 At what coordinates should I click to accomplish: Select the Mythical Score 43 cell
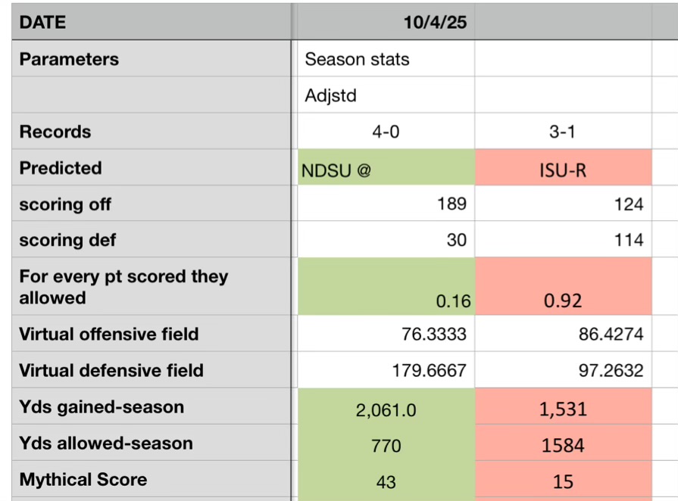tap(386, 481)
